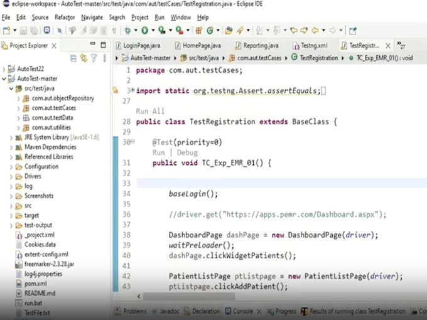Open the Project Explorer filter icon
This screenshot has height=320, width=427.
tap(94, 58)
